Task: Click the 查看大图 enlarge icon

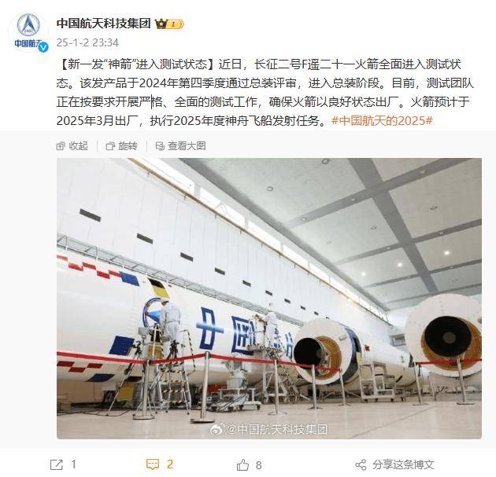Action: click(160, 146)
